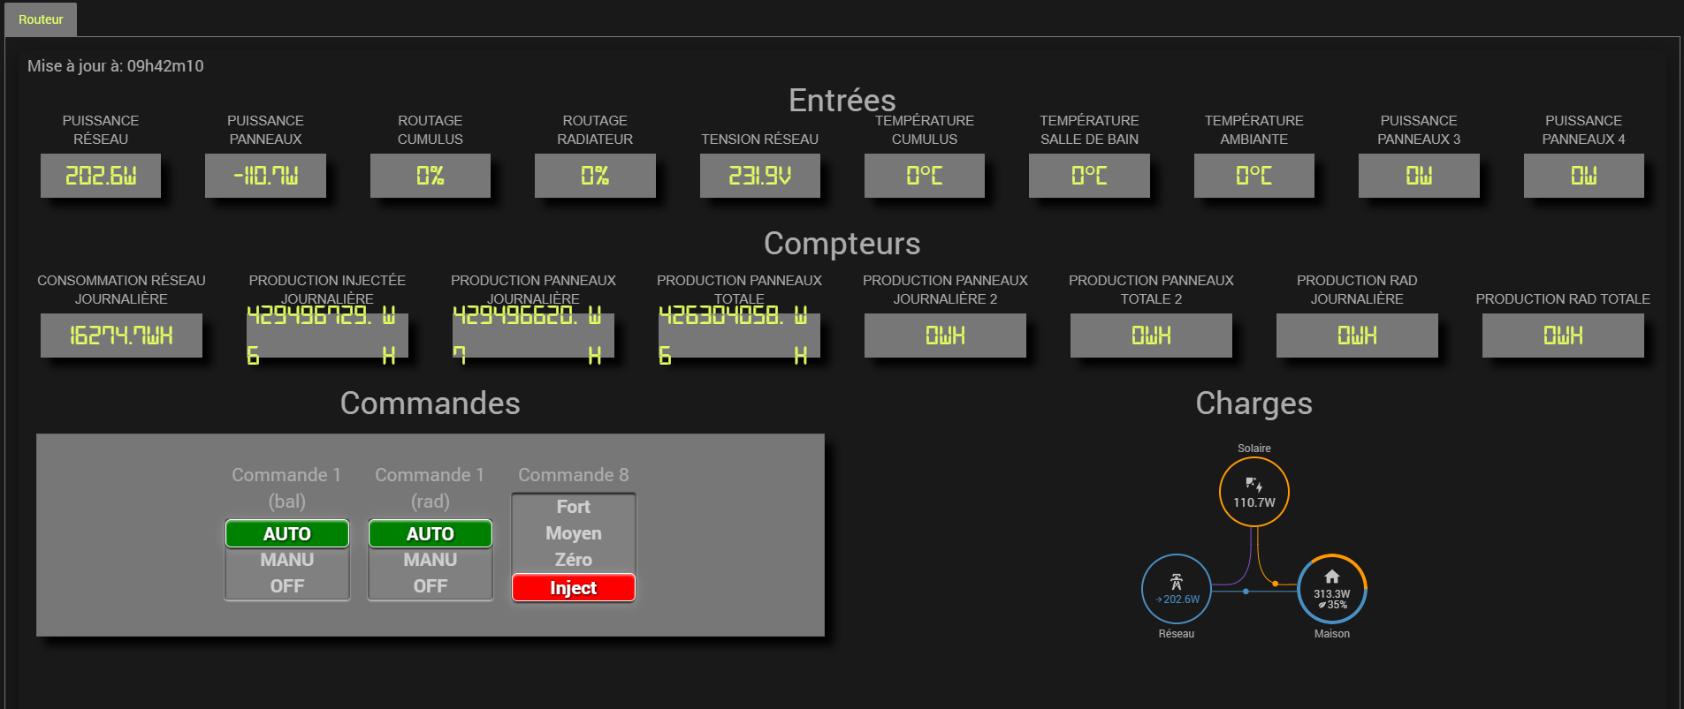Click the pylon icon in the Réseau circle

point(1176,582)
